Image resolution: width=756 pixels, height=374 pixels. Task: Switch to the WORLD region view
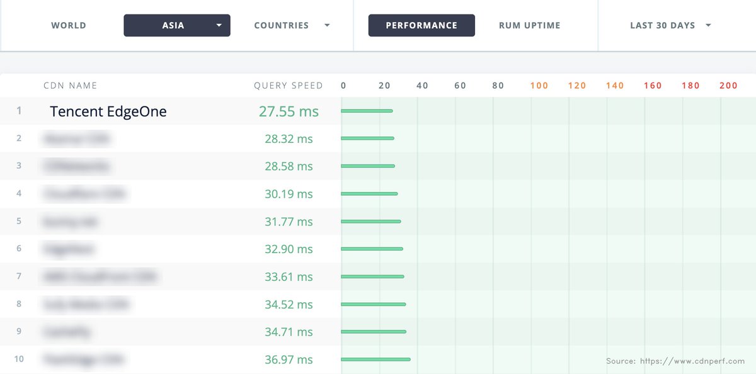tap(69, 26)
